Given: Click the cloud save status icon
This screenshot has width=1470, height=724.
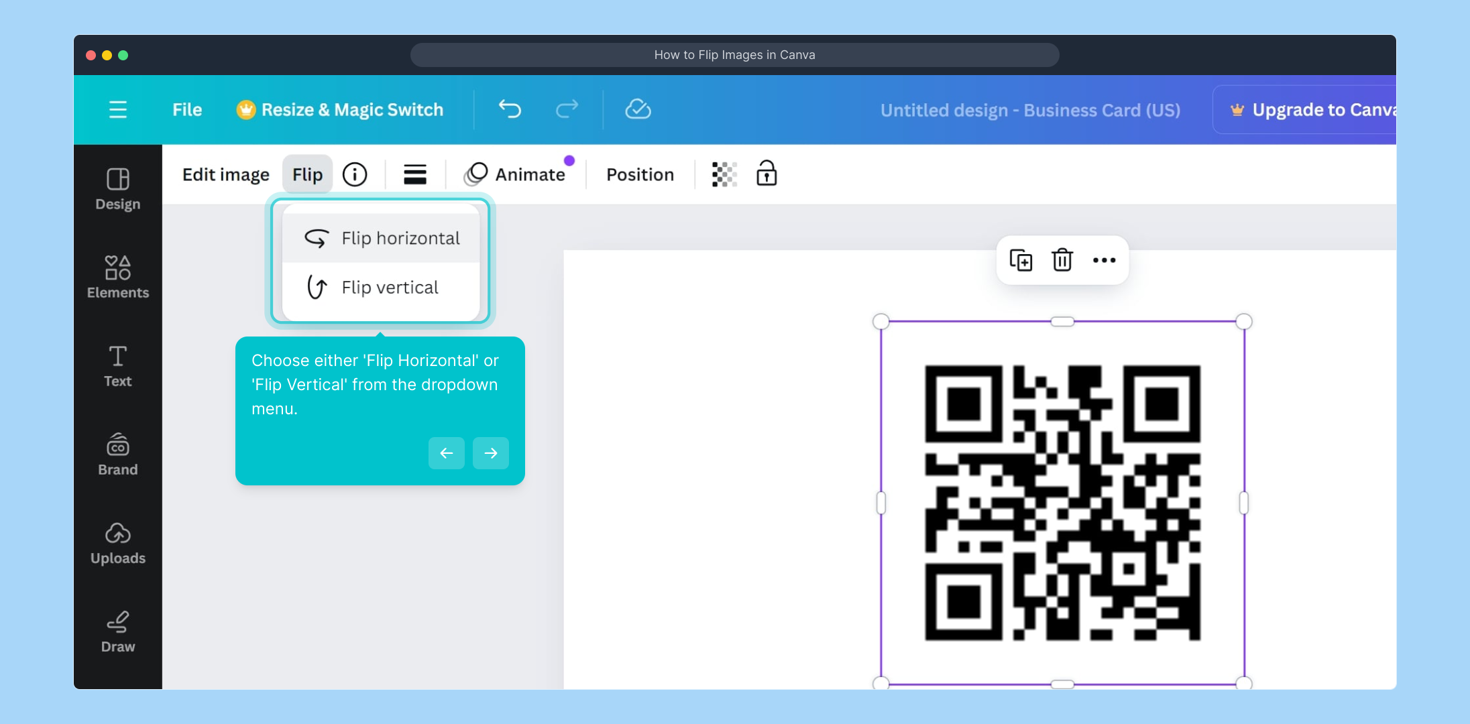Looking at the screenshot, I should point(638,109).
